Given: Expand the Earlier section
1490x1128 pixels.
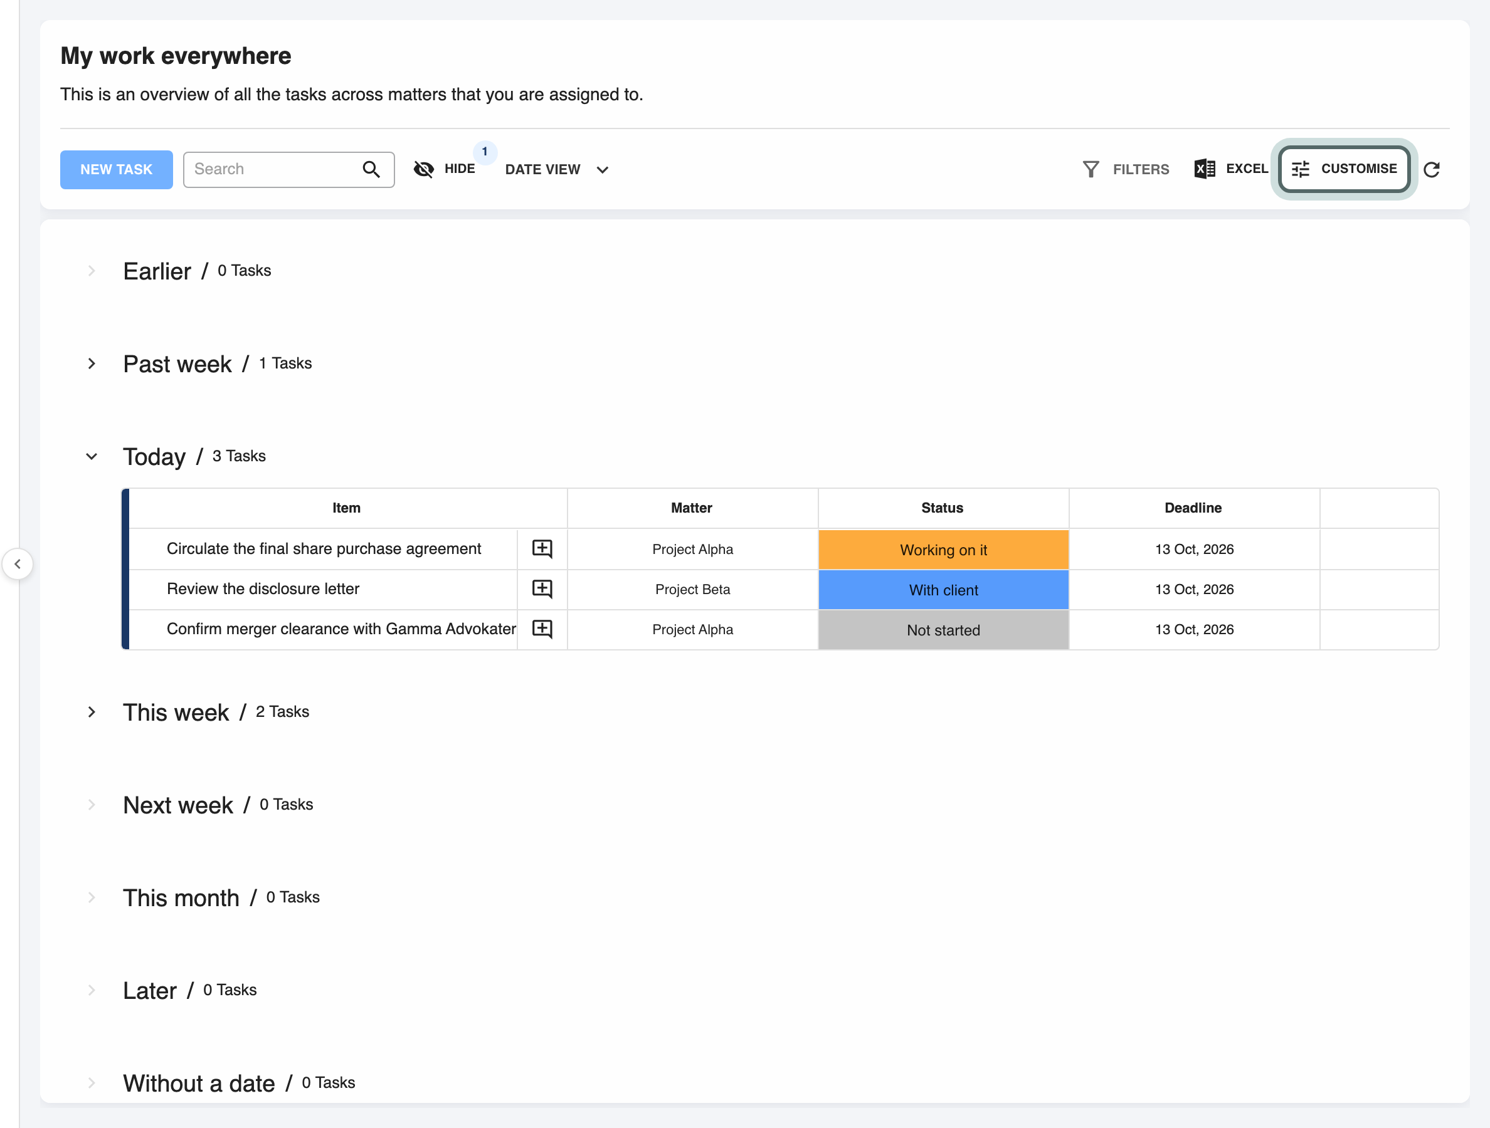Looking at the screenshot, I should (x=92, y=271).
